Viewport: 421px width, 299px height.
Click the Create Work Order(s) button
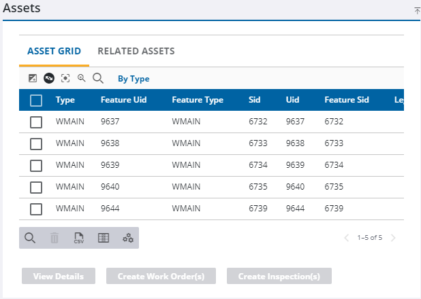tap(161, 276)
